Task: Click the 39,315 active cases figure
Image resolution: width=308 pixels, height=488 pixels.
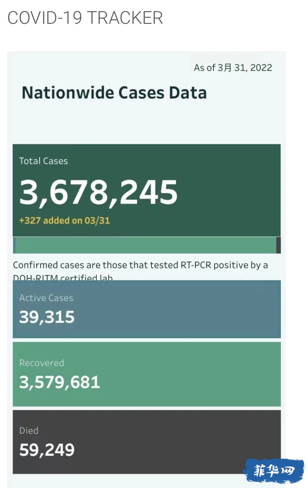Action: coord(47,318)
